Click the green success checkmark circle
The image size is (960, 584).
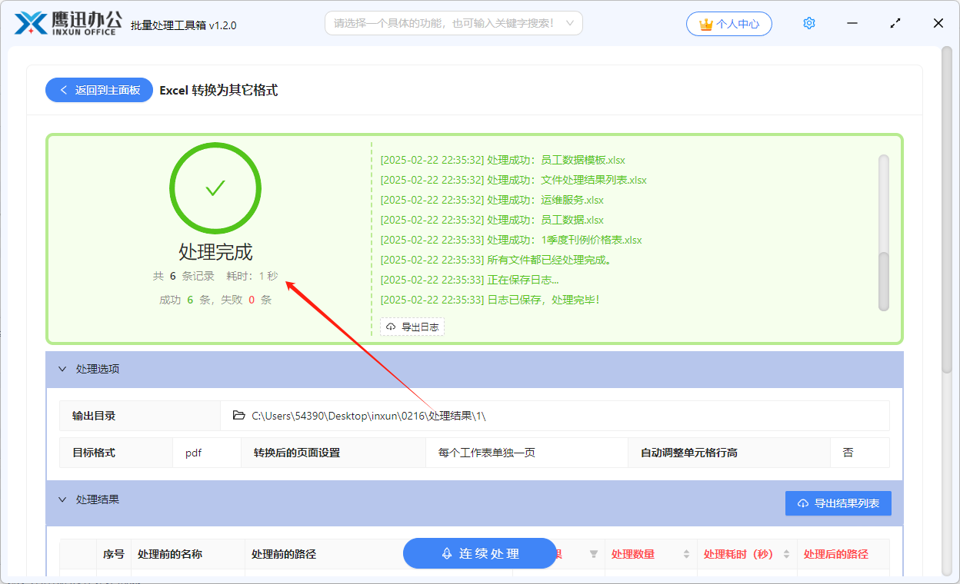point(215,188)
